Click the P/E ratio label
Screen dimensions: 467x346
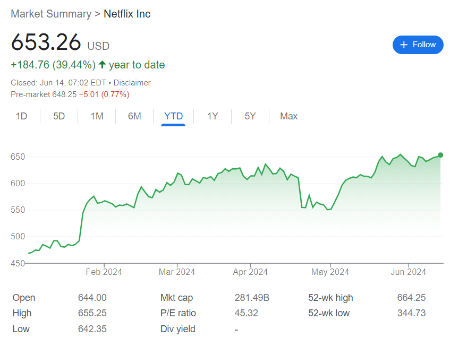pos(178,313)
